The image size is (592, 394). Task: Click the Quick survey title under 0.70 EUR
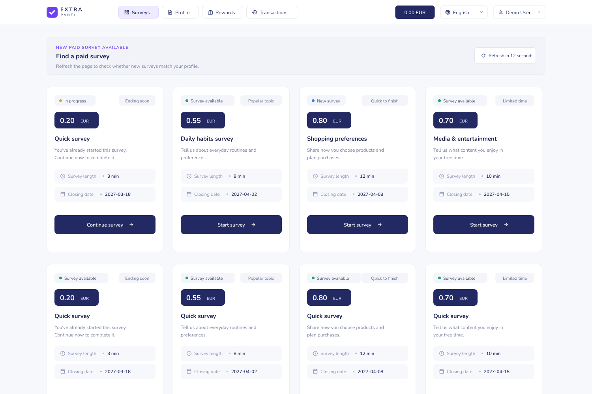pos(451,316)
